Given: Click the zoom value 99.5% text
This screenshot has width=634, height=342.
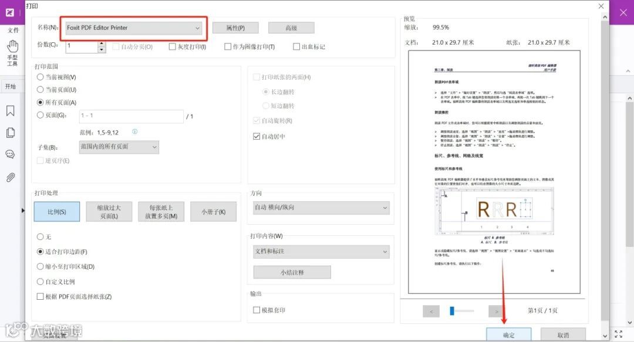Looking at the screenshot, I should pos(441,28).
